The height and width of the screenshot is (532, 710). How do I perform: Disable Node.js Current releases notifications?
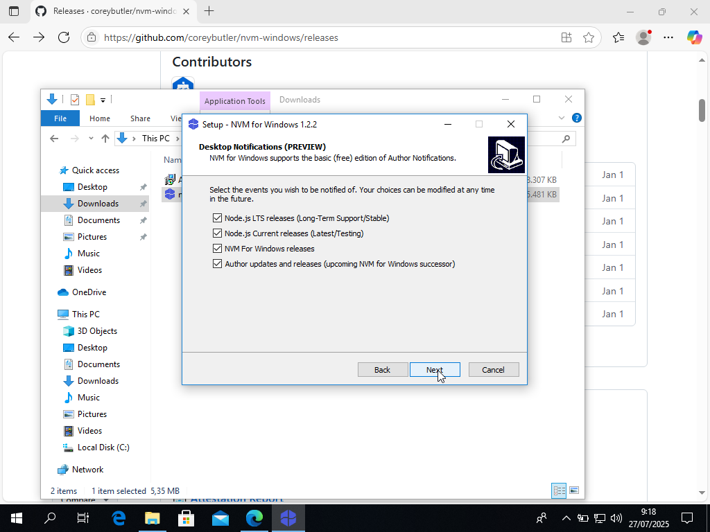[217, 233]
